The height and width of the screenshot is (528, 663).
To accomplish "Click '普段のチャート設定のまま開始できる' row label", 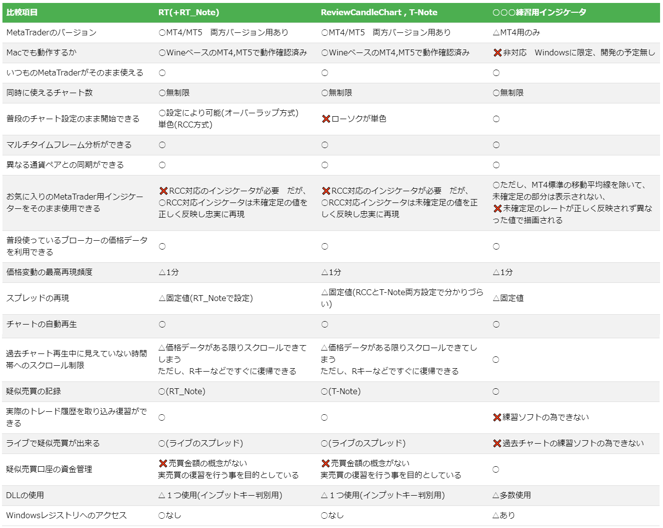I will coord(73,119).
